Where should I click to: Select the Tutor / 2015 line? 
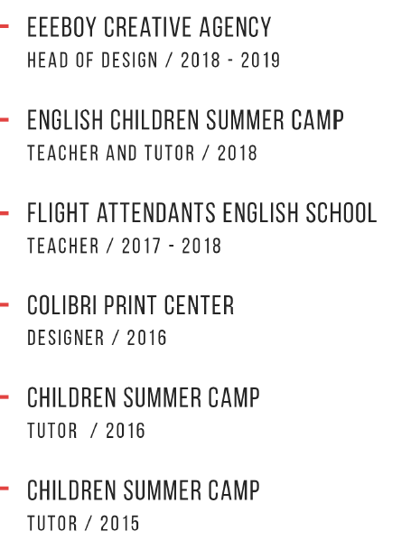[x=83, y=523]
